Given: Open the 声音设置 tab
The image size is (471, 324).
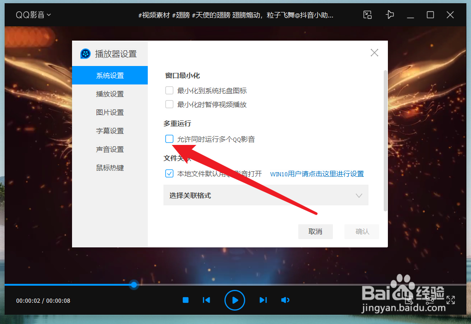Looking at the screenshot, I should point(110,149).
